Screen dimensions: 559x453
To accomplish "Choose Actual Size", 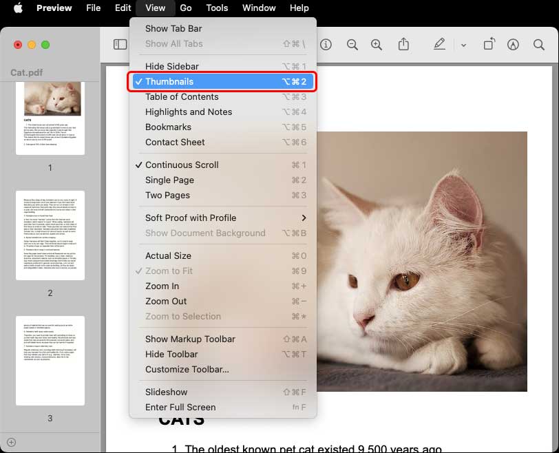I will coord(223,256).
